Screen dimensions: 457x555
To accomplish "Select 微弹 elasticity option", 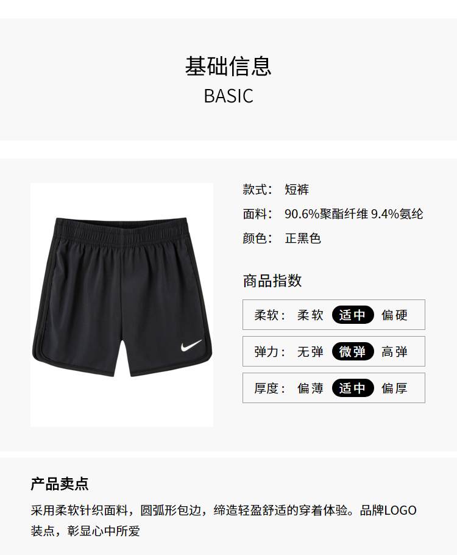I will pos(353,351).
